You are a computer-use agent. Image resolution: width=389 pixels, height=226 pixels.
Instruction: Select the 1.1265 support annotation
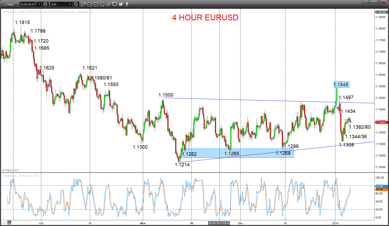click(232, 154)
